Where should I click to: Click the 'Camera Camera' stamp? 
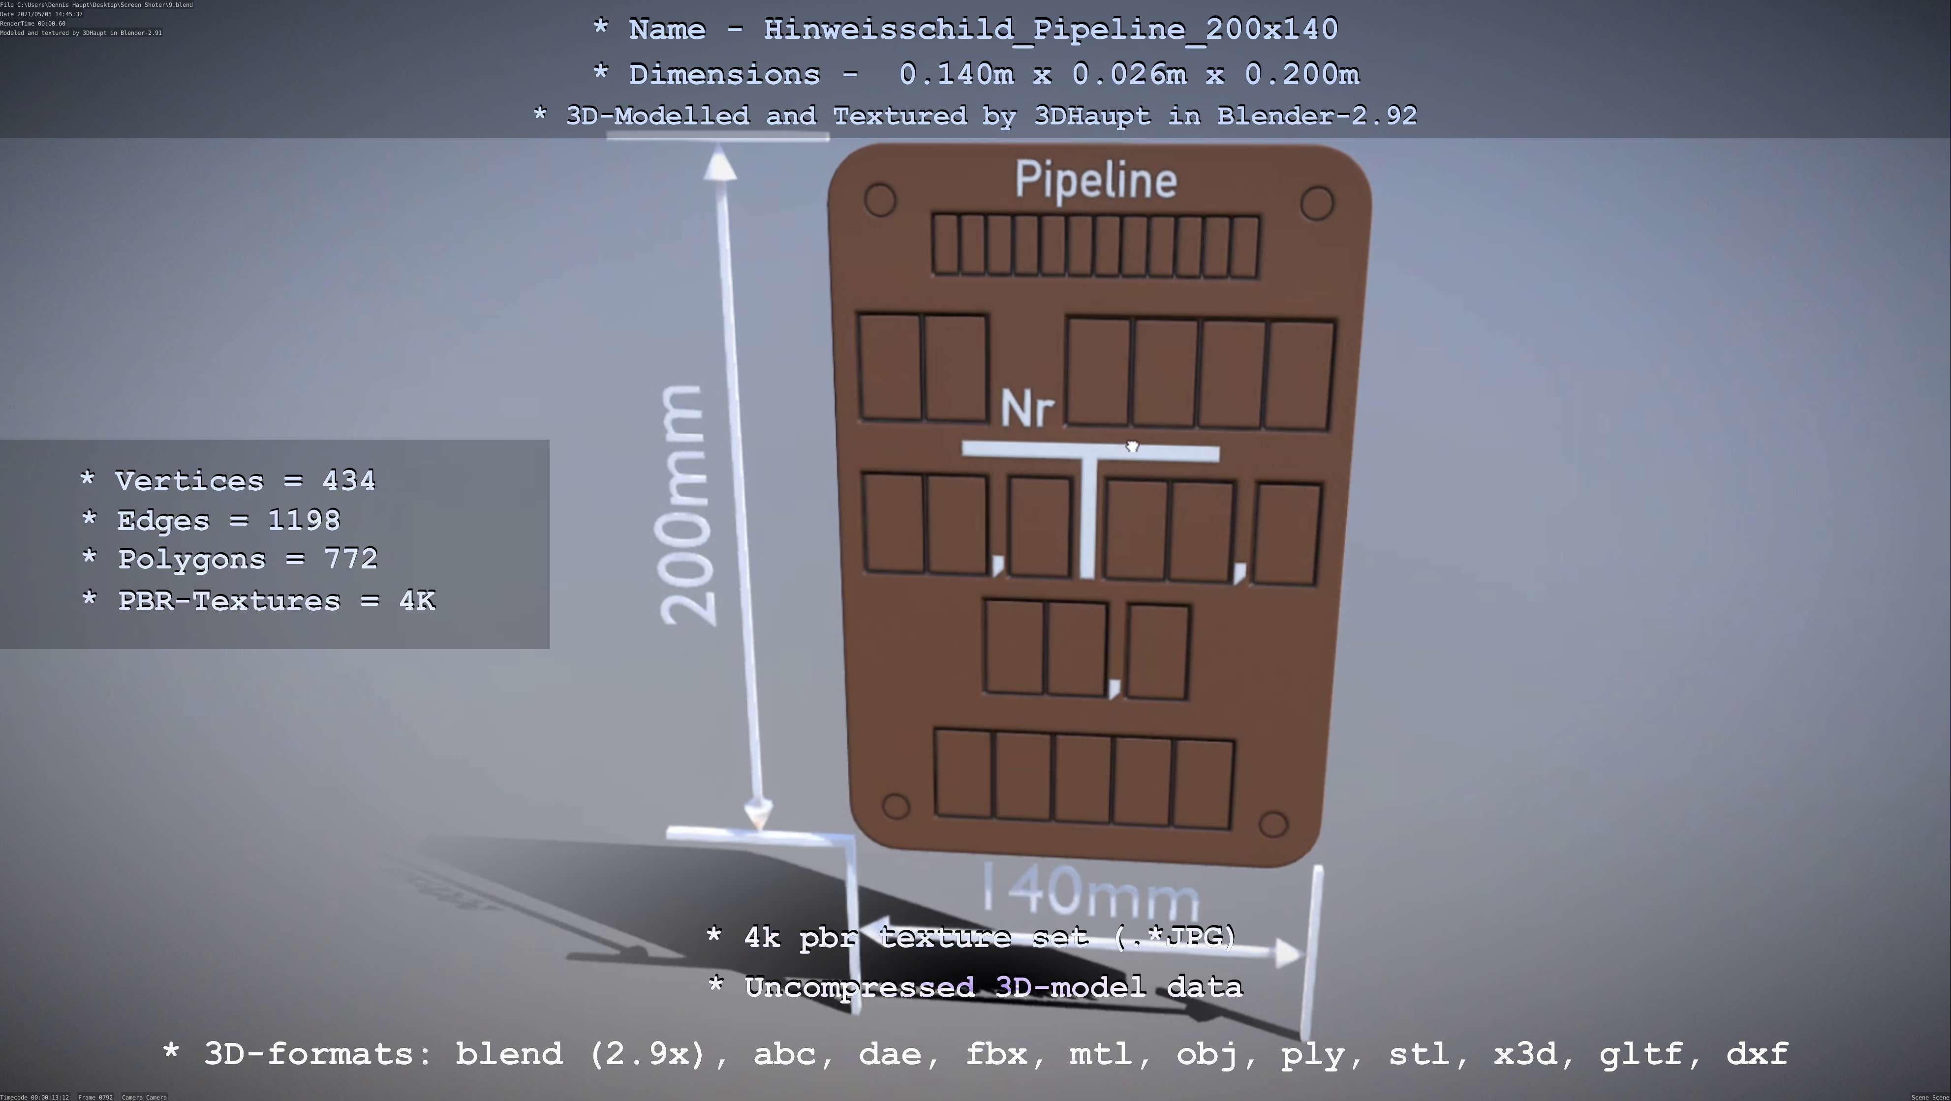144,1097
